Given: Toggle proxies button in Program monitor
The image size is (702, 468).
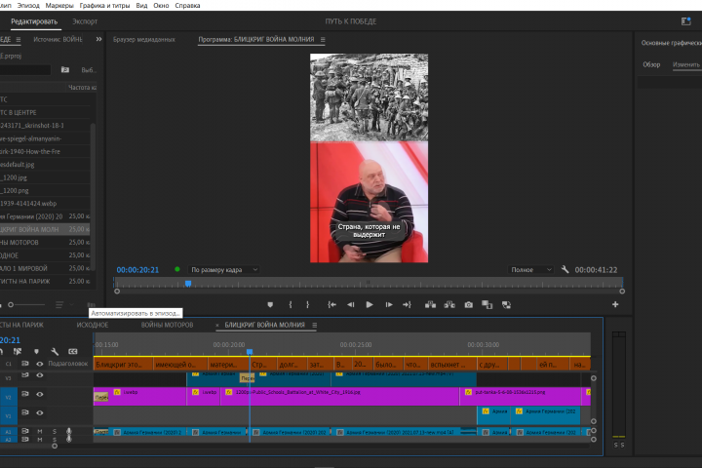Looking at the screenshot, I should 506,304.
